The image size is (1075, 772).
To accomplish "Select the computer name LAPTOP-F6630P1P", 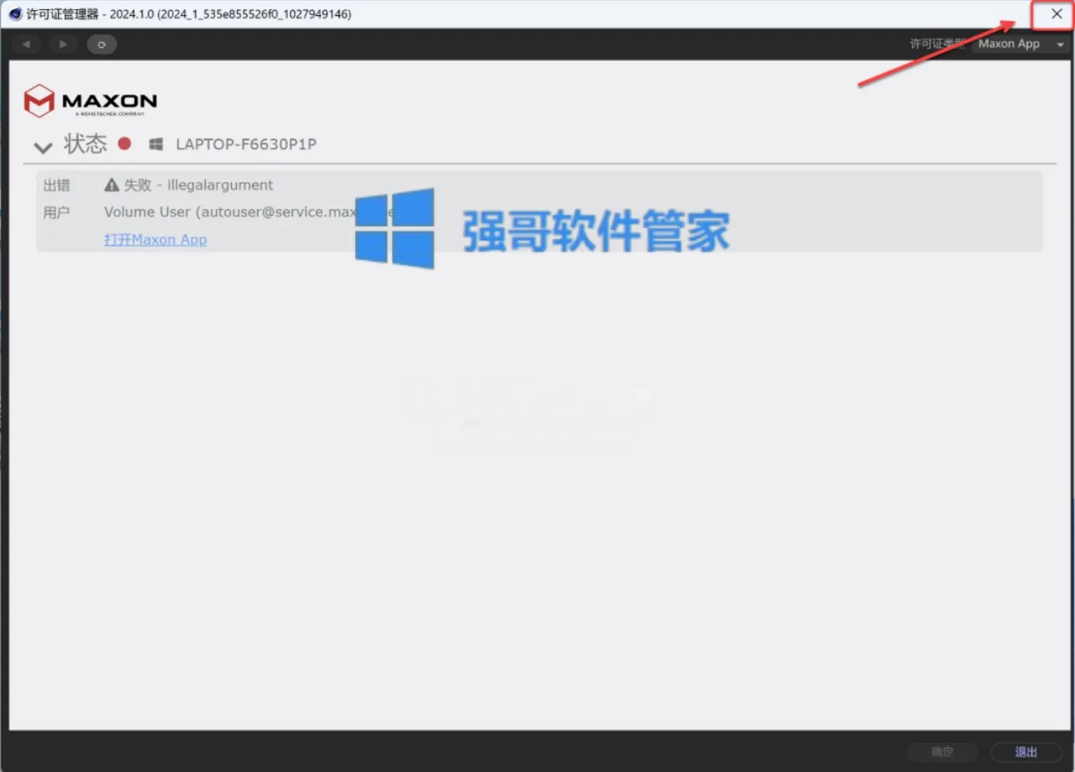I will point(246,145).
